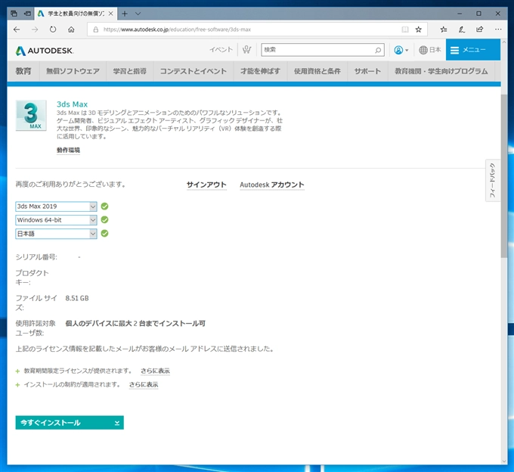Click the 3ds Max product icon
This screenshot has width=514, height=472.
pyautogui.click(x=31, y=116)
